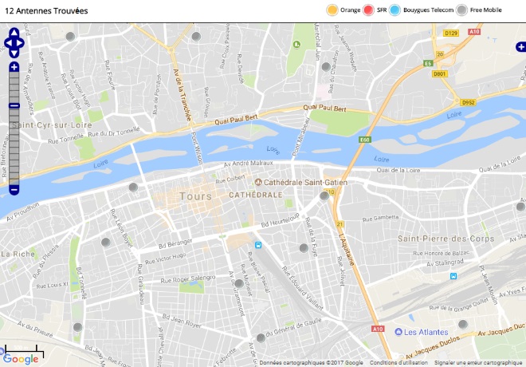Pan the map down with bottom arrow
The image size is (526, 367).
[x=14, y=53]
